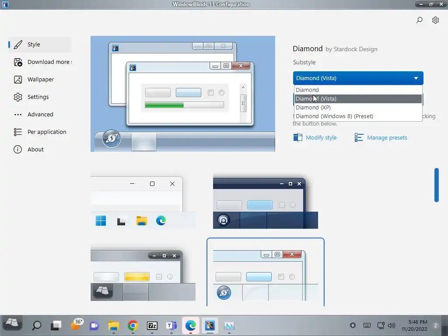Open Task View on taskbar
The image size is (448, 336).
pos(56,325)
